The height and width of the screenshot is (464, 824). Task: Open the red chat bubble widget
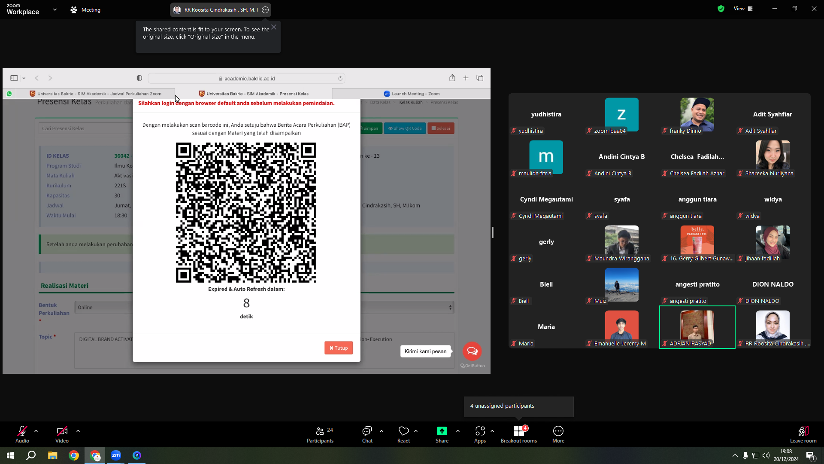click(472, 351)
